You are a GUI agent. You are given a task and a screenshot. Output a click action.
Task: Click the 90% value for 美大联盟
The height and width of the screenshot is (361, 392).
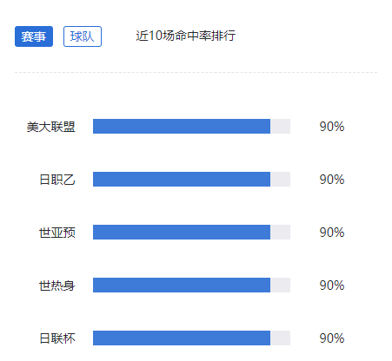pyautogui.click(x=332, y=127)
